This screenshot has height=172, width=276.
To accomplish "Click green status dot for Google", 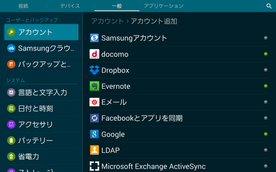I will pyautogui.click(x=266, y=134).
